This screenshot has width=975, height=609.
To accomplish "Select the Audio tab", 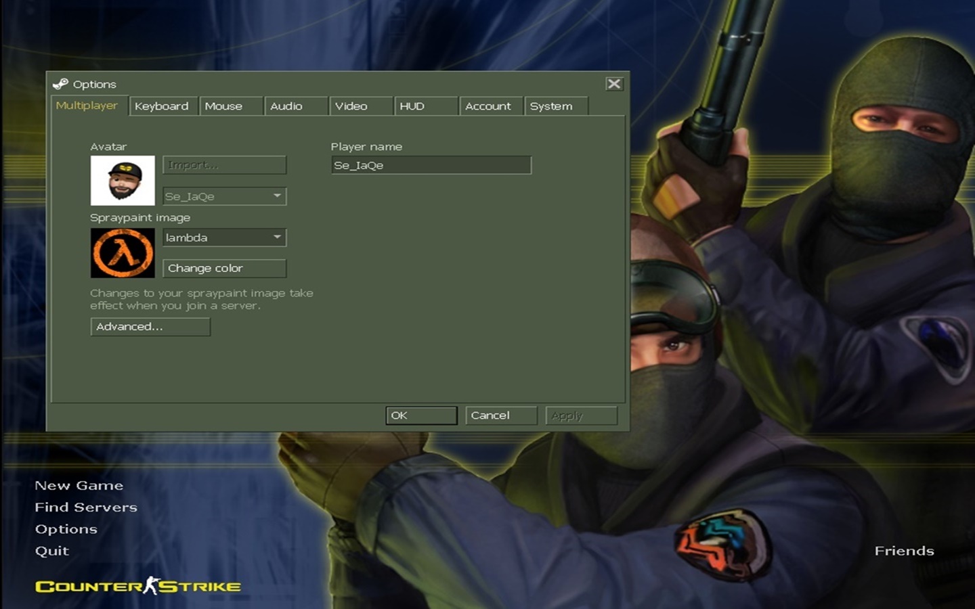I will 286,106.
